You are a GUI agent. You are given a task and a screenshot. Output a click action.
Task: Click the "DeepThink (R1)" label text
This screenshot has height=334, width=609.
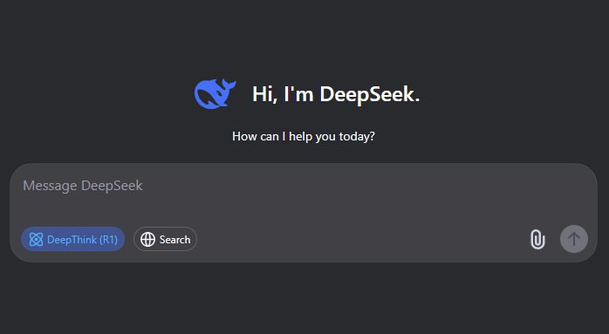click(x=82, y=240)
